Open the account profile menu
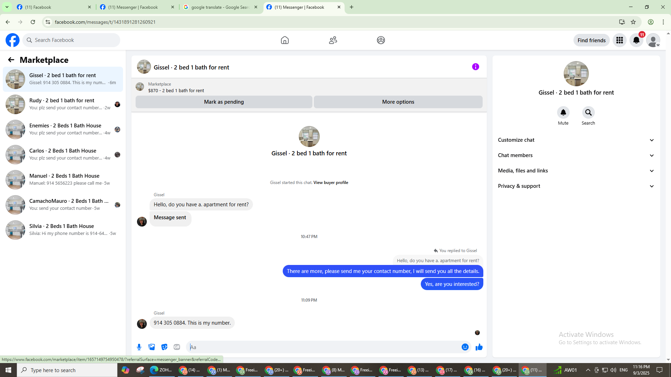Image resolution: width=671 pixels, height=377 pixels. pyautogui.click(x=653, y=40)
